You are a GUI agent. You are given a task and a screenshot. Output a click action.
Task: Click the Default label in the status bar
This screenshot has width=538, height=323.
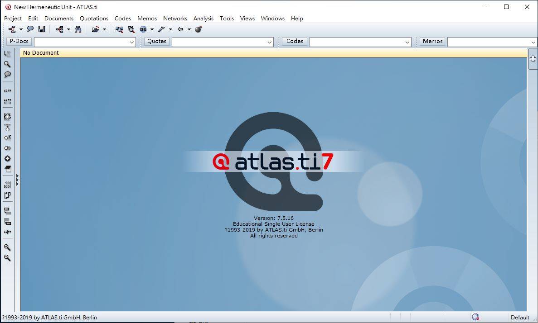tap(520, 318)
